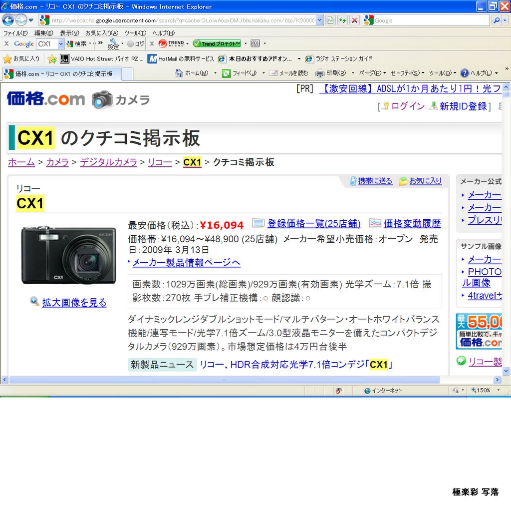Click the browser Forward arrow button

pos(21,20)
